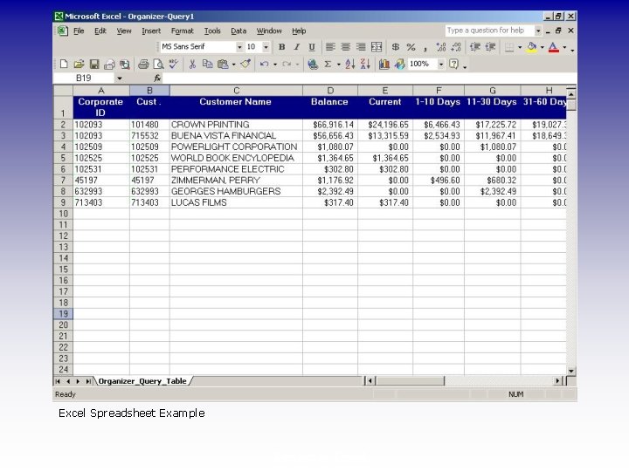
Task: Toggle Underline formatting
Action: point(312,47)
